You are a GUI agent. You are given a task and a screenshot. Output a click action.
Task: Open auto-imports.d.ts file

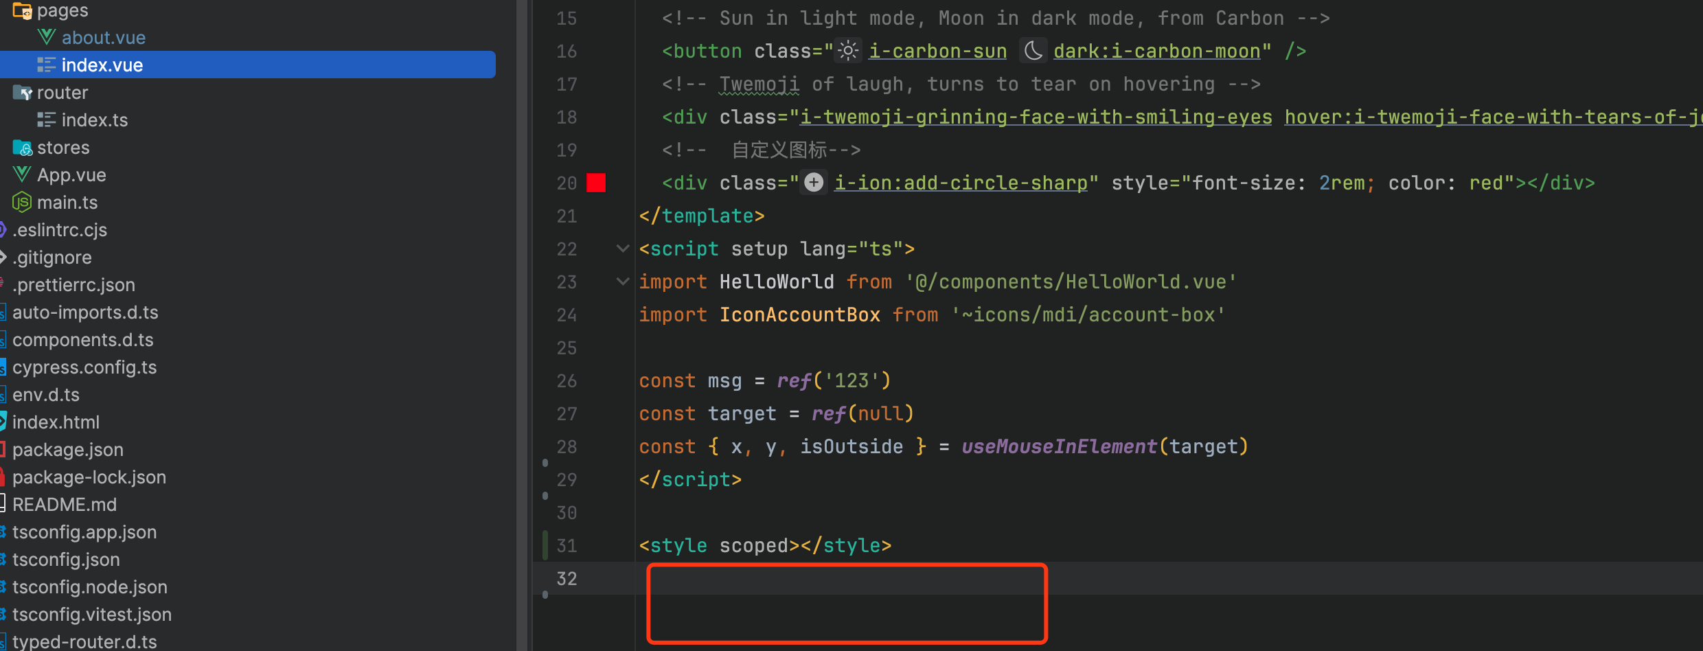(85, 312)
